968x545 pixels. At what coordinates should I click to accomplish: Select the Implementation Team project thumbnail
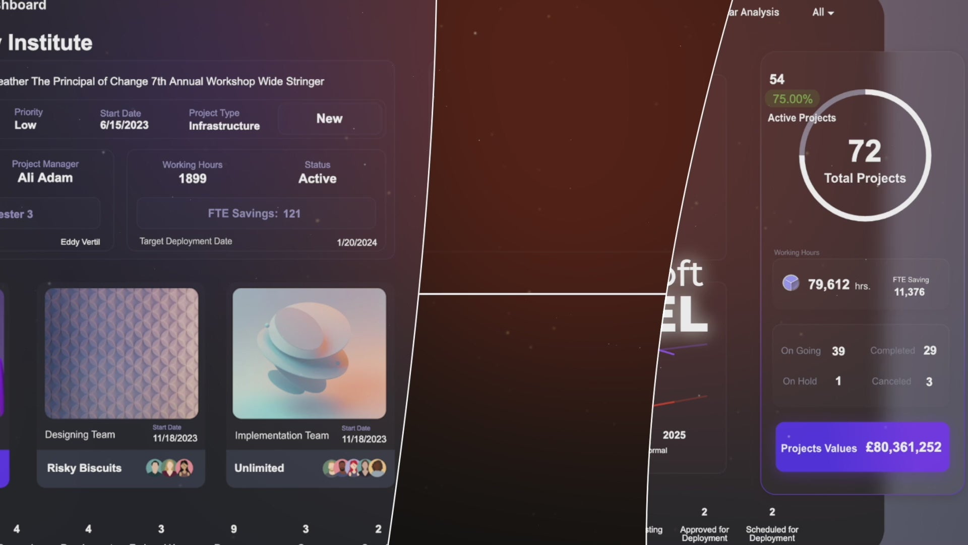[309, 353]
